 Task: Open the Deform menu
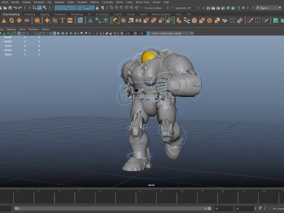94,2
